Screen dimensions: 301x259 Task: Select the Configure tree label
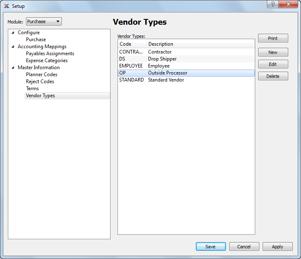point(28,33)
